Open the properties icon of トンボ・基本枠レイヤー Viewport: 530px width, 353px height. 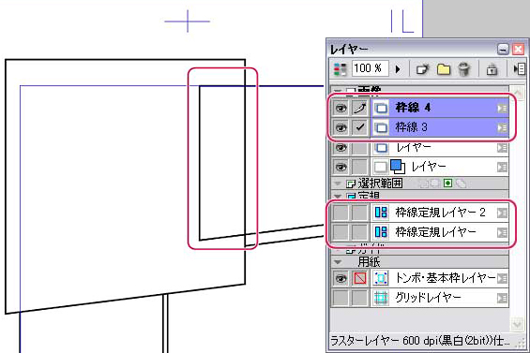(x=502, y=278)
